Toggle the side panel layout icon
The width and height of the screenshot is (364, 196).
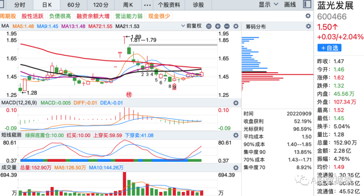click(307, 4)
